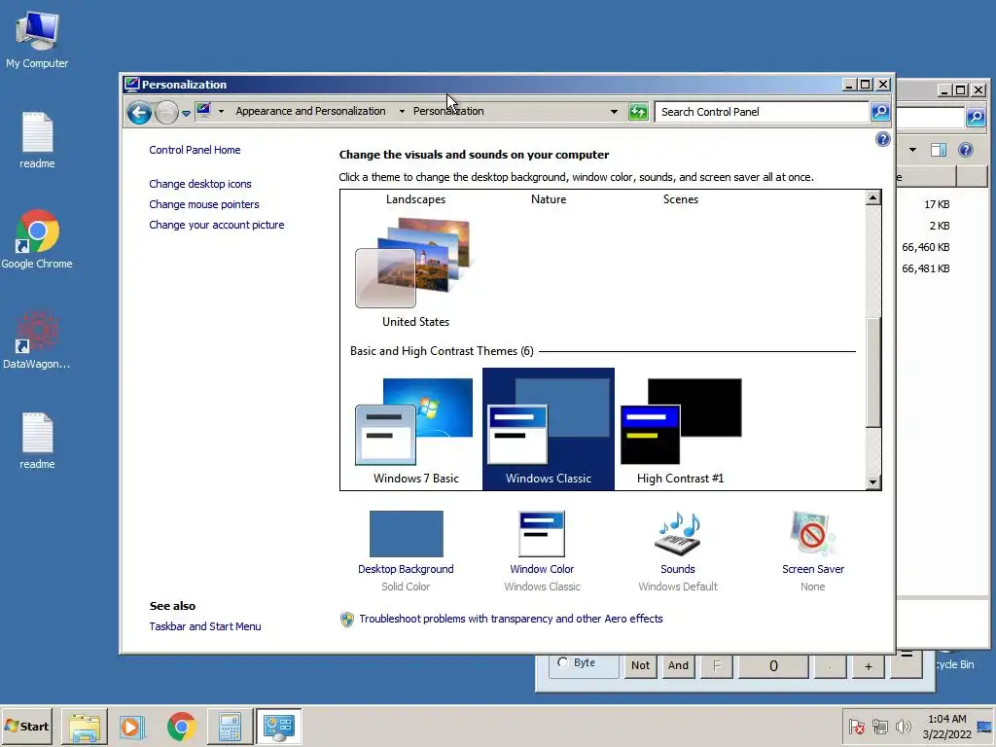Open Windows Explorer from taskbar

pyautogui.click(x=85, y=727)
